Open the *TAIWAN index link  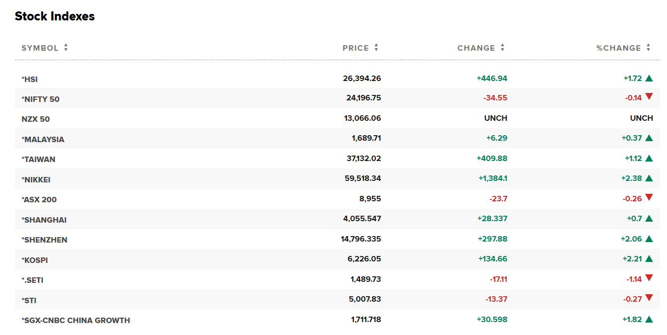(x=38, y=160)
